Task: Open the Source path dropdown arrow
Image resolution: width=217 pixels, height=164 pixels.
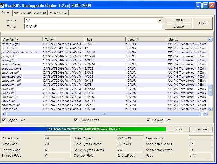Action: [x=160, y=21]
